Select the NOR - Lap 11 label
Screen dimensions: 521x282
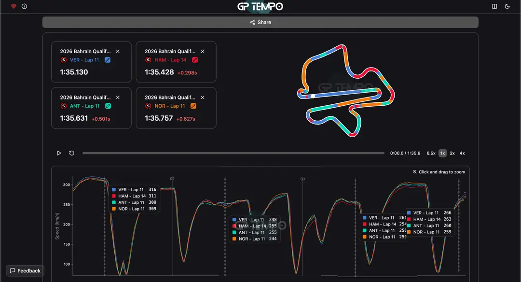[169, 106]
